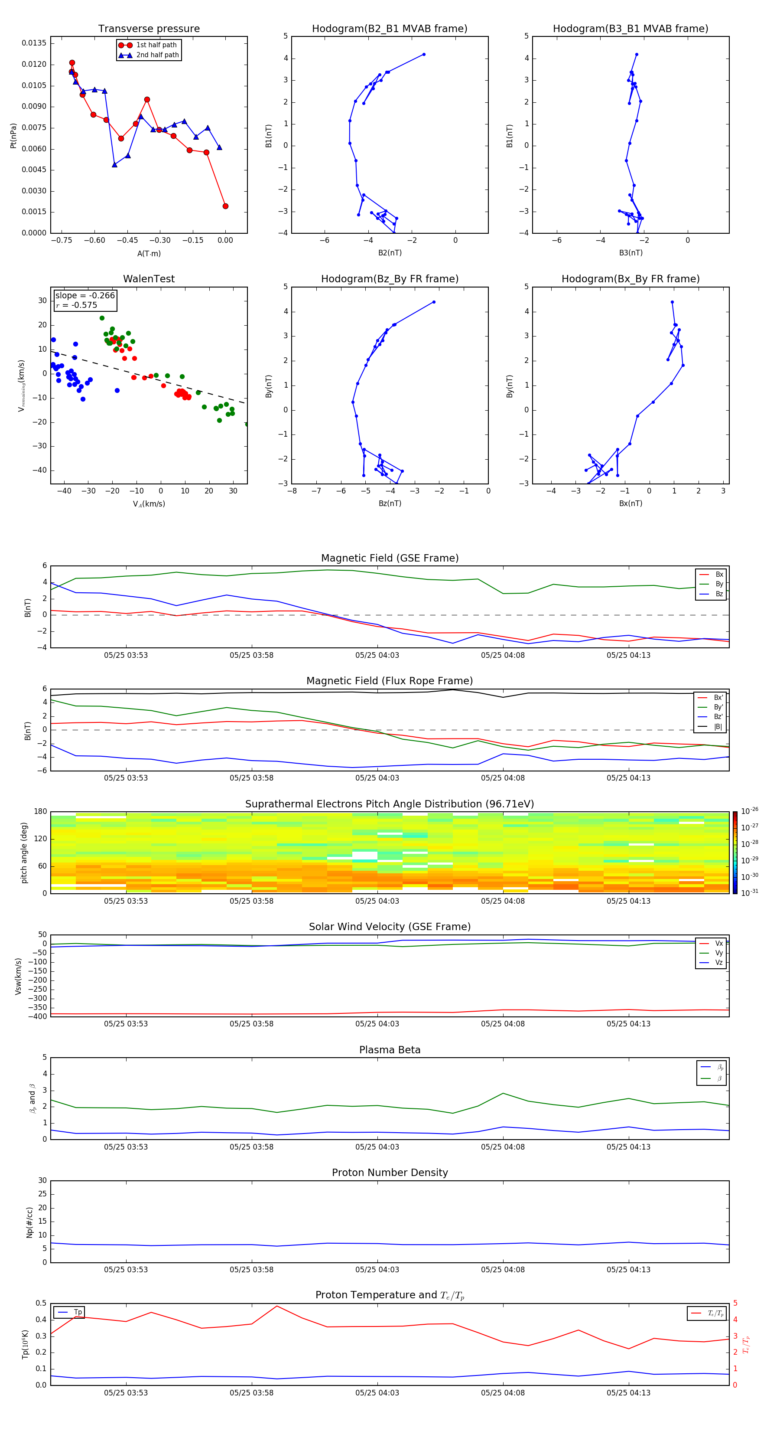Viewport: 780px width, 1431px height.
Task: Click the 'A(T·m)' x-axis label
Action: (149, 253)
